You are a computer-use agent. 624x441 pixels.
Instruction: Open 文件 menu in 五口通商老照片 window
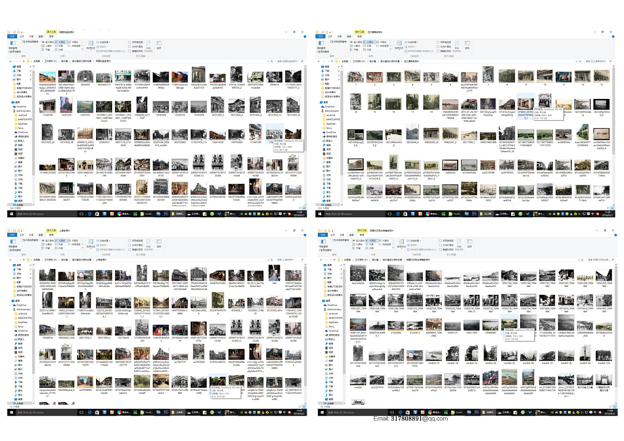click(320, 36)
